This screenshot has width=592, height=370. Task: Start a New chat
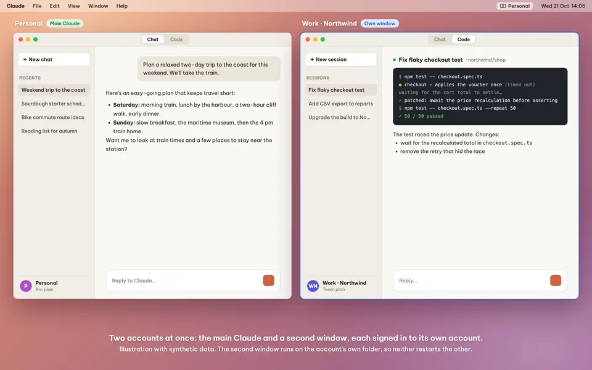pyautogui.click(x=54, y=59)
